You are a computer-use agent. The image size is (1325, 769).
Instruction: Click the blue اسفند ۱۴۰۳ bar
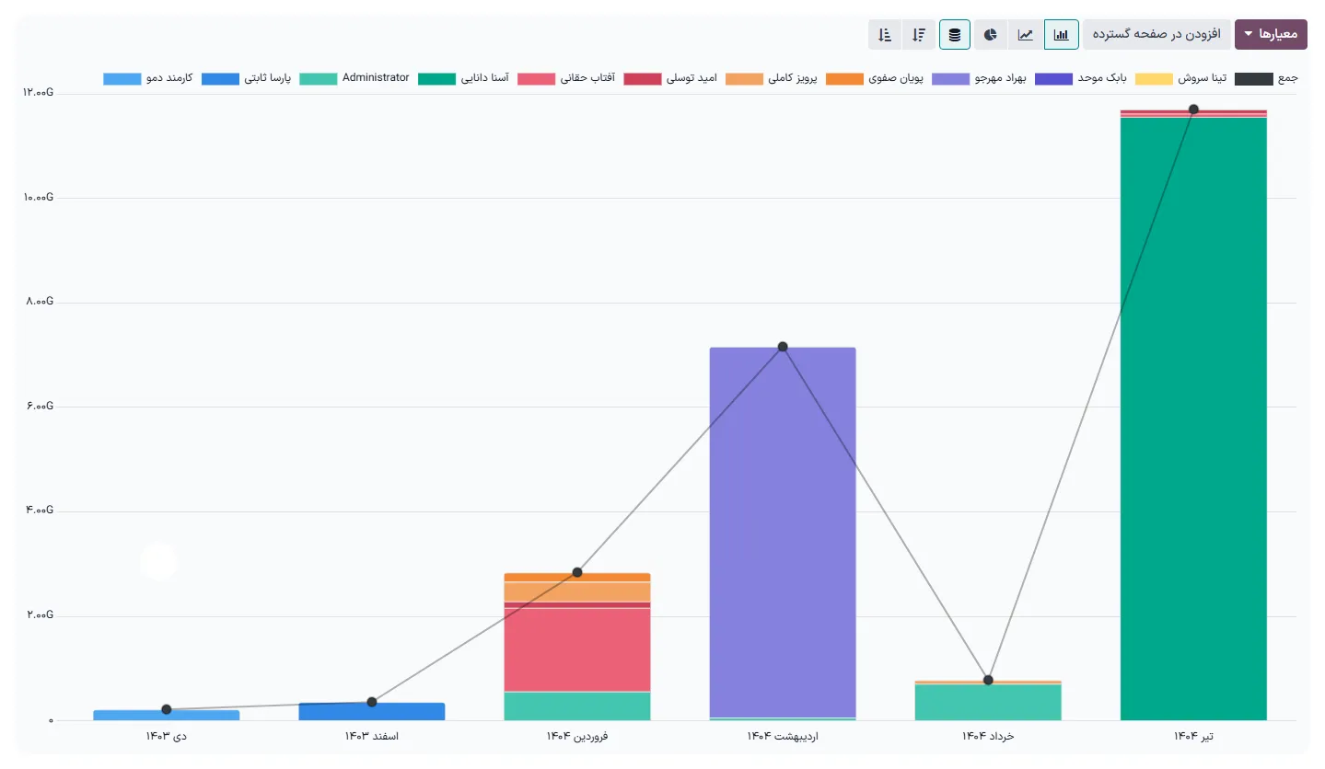pyautogui.click(x=372, y=711)
